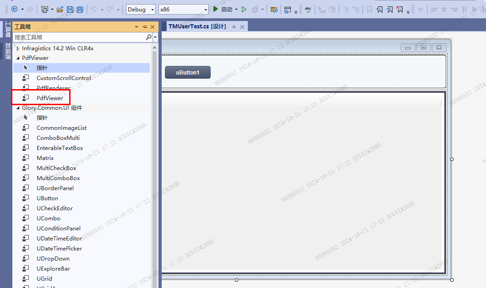Click the align rights layout icon

[x=454, y=10]
